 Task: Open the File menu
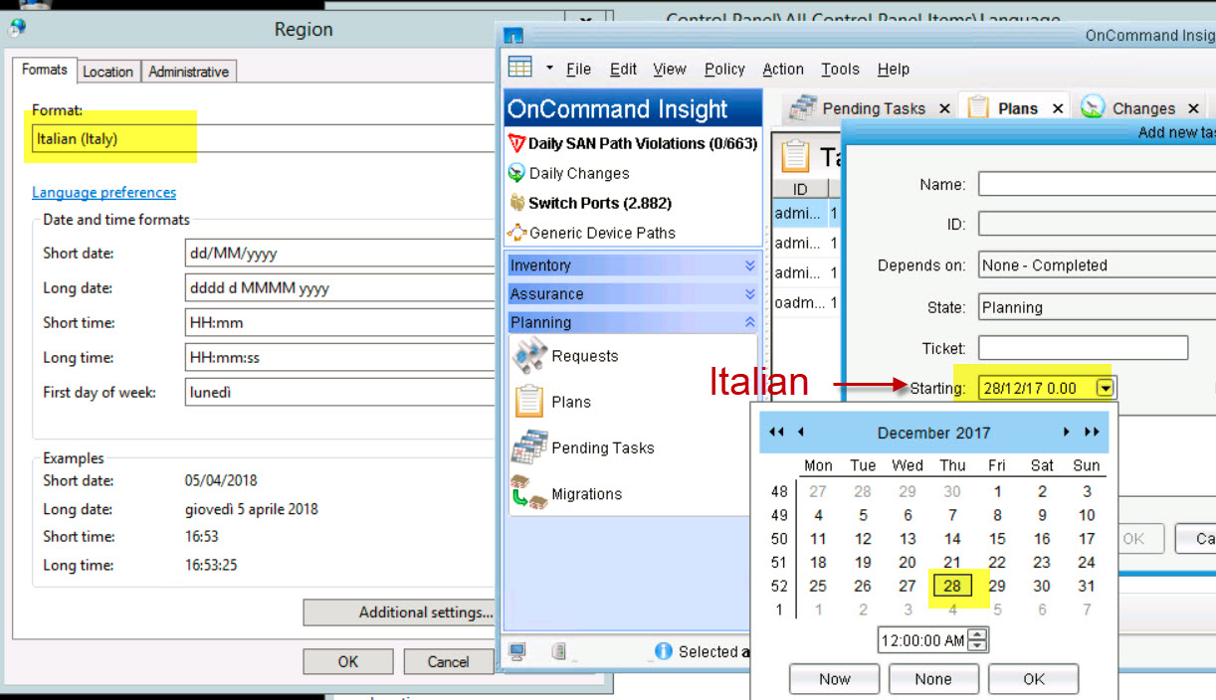pos(578,69)
